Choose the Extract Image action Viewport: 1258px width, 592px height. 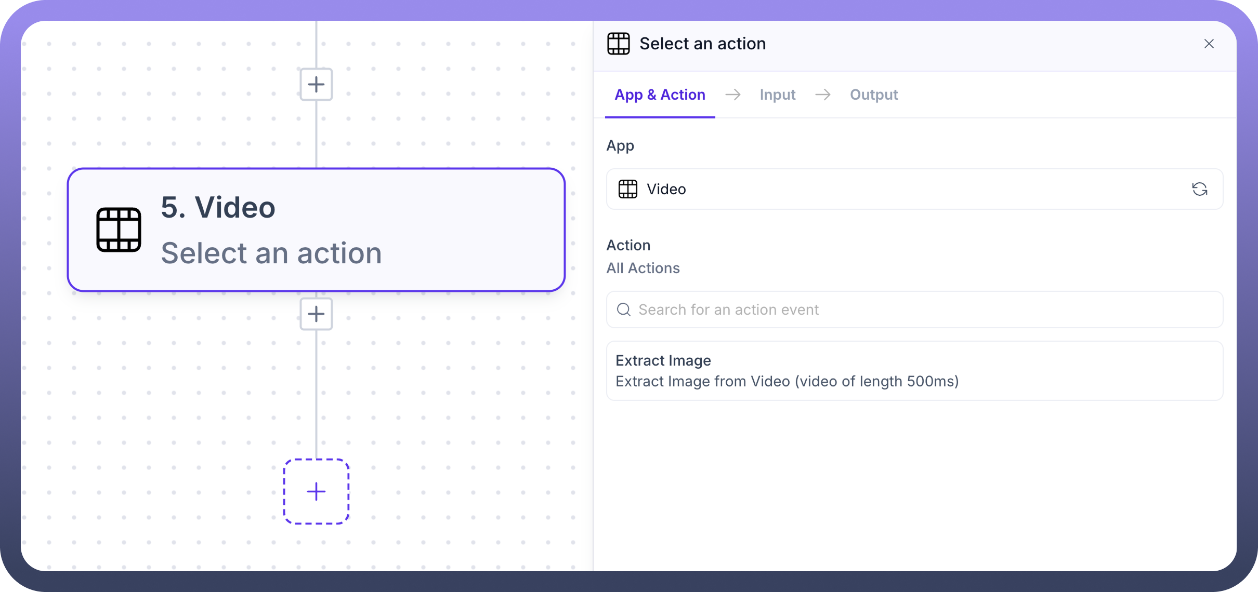(x=914, y=371)
